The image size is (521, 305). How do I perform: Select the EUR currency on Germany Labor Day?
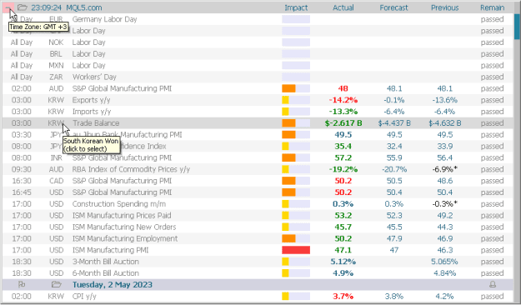56,19
